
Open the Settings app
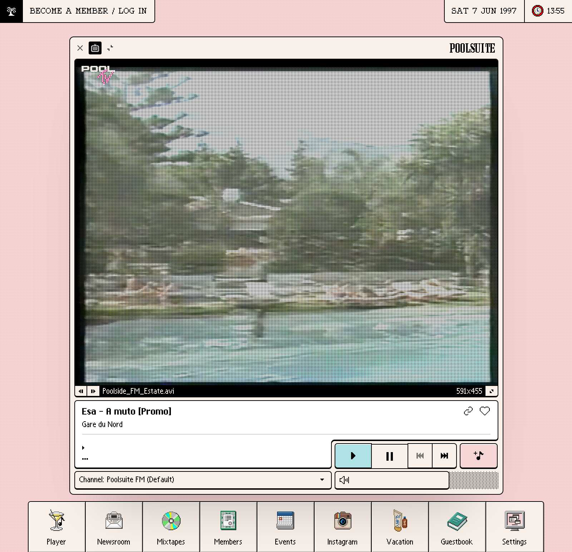(514, 527)
